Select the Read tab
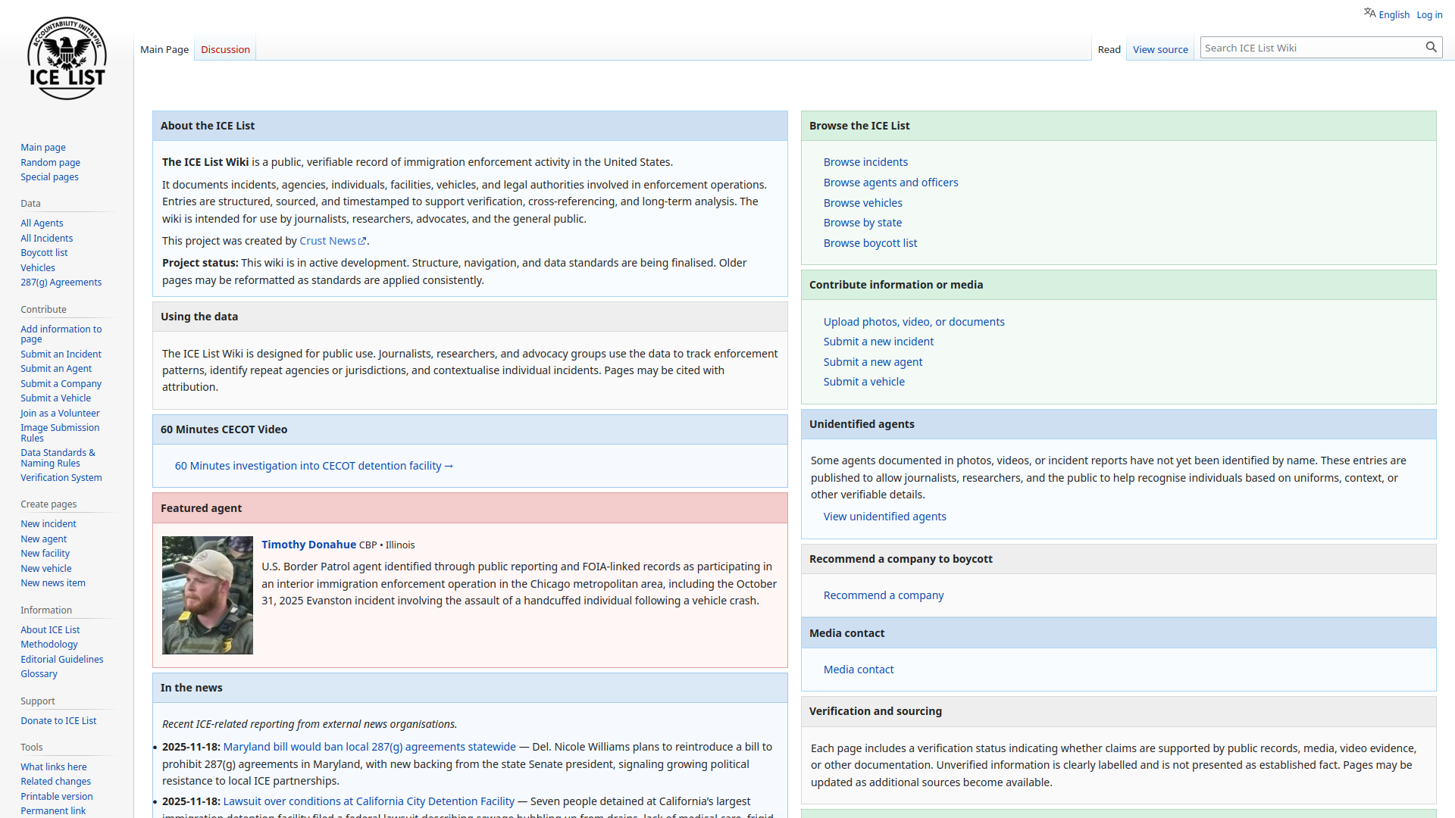 coord(1109,49)
